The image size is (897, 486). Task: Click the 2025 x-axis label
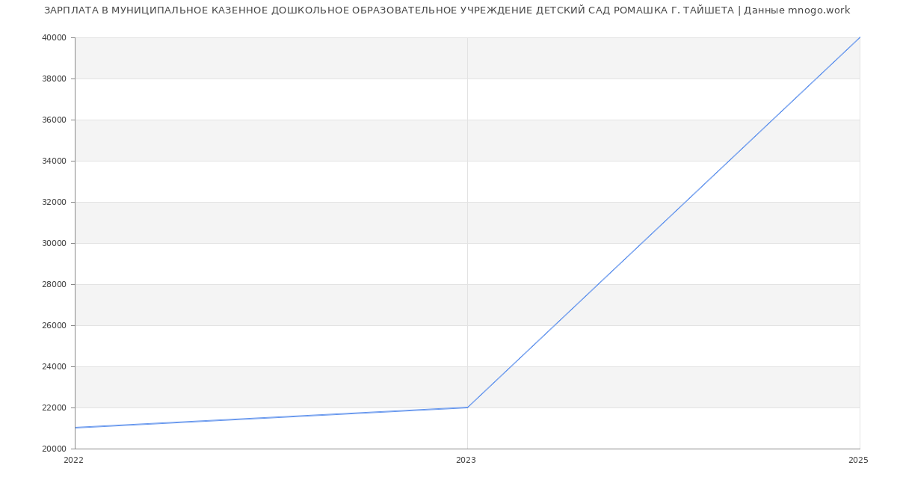pyautogui.click(x=858, y=460)
